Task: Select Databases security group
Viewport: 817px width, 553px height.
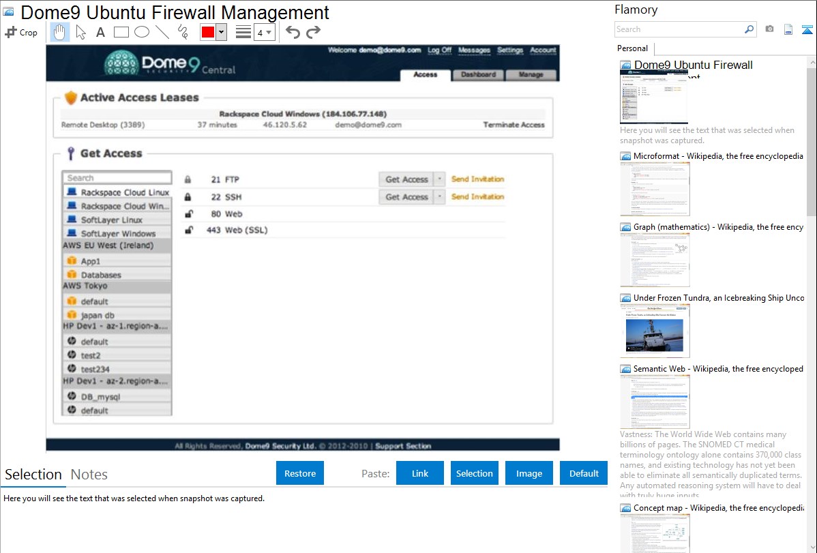Action: [x=117, y=275]
